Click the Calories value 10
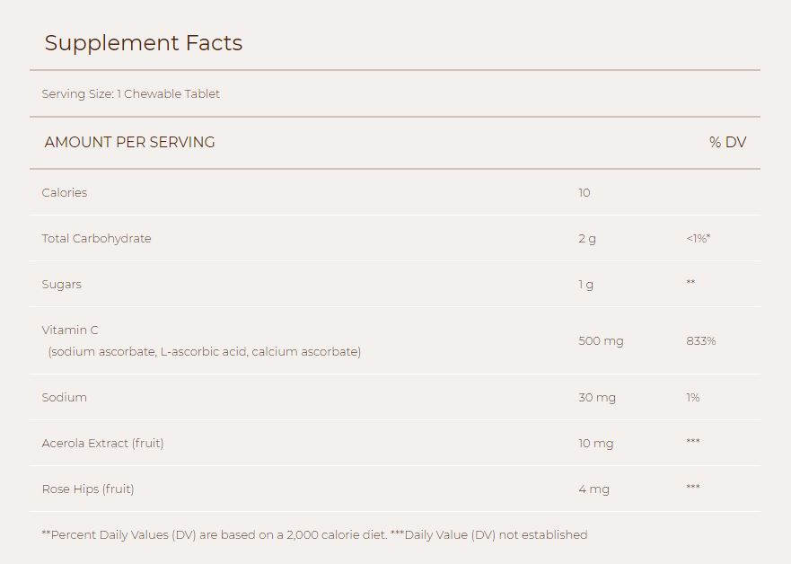 click(x=584, y=193)
